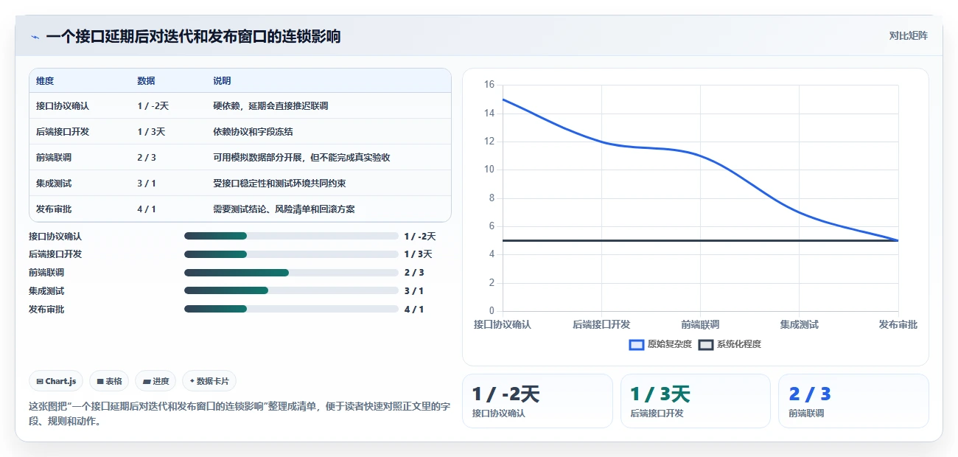Click the 对比矩阵 label in header

(x=908, y=35)
